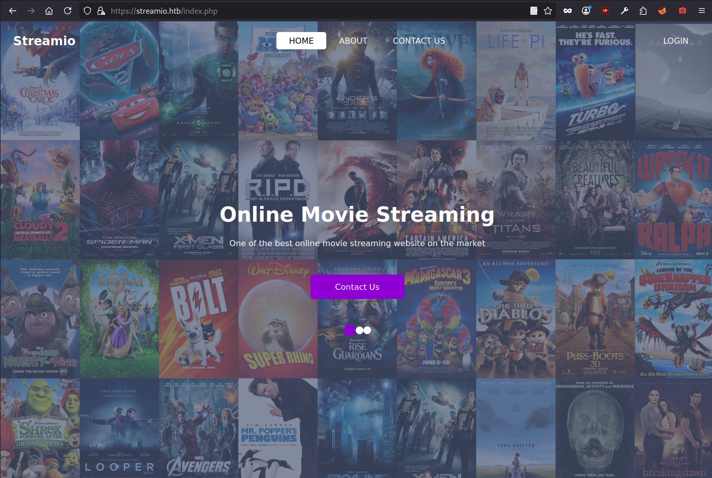The image size is (712, 478).
Task: Open the LOGIN link
Action: [x=675, y=41]
